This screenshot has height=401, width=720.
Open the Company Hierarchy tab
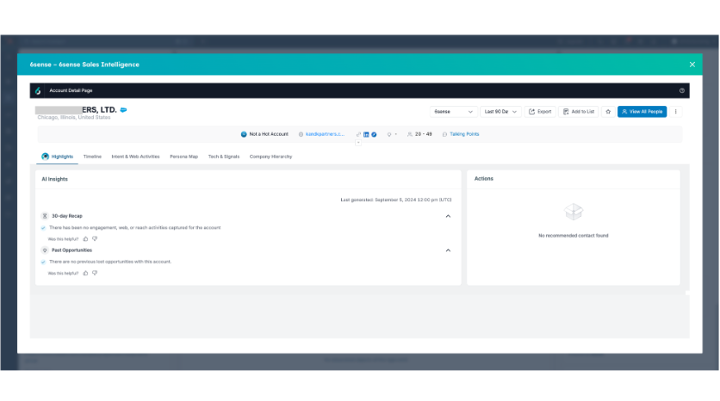[x=270, y=157]
